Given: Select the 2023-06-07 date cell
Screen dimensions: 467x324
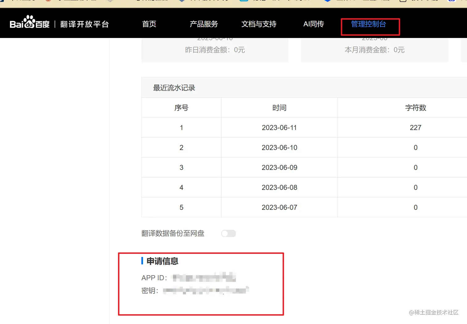Looking at the screenshot, I should point(280,208).
